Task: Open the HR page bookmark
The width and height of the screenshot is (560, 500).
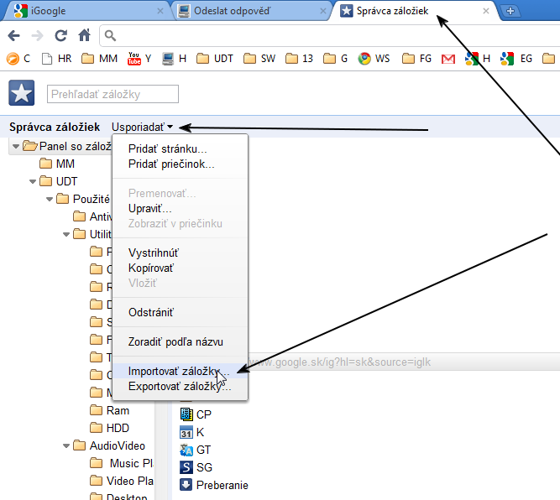Action: tap(57, 59)
